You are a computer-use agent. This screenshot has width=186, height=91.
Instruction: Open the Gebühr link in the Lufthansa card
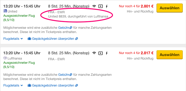tap(65, 74)
